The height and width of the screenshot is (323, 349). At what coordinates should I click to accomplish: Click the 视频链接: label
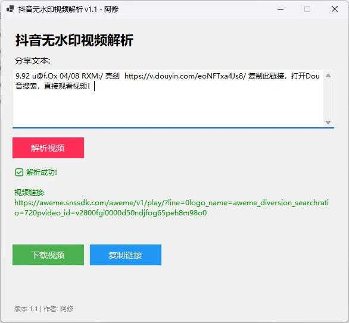(29, 193)
